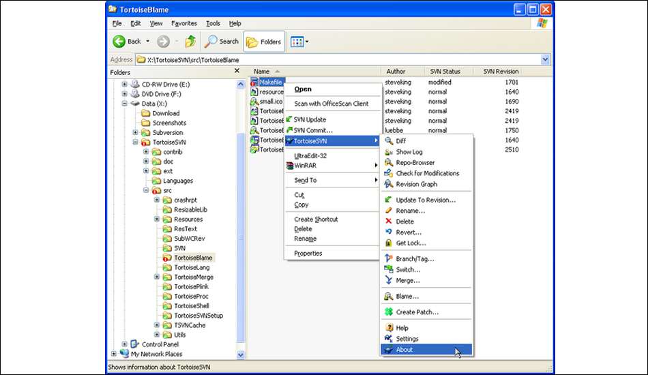Choose Scan with OfficeScan Client
The width and height of the screenshot is (648, 375).
(x=332, y=104)
